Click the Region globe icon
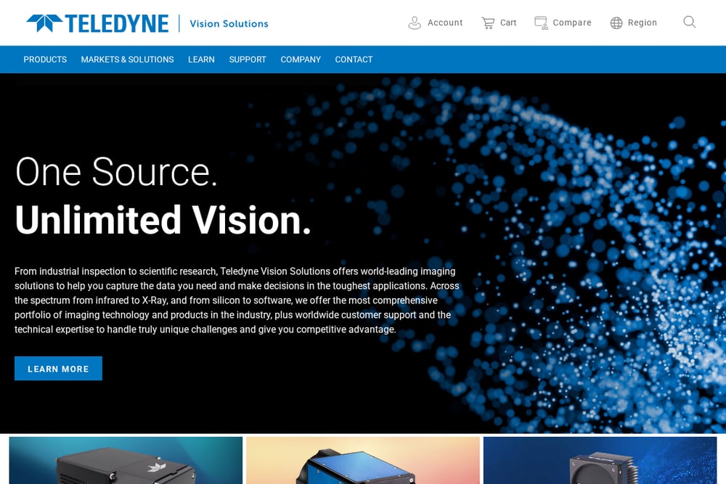Screen dimensions: 726x484 [616, 22]
